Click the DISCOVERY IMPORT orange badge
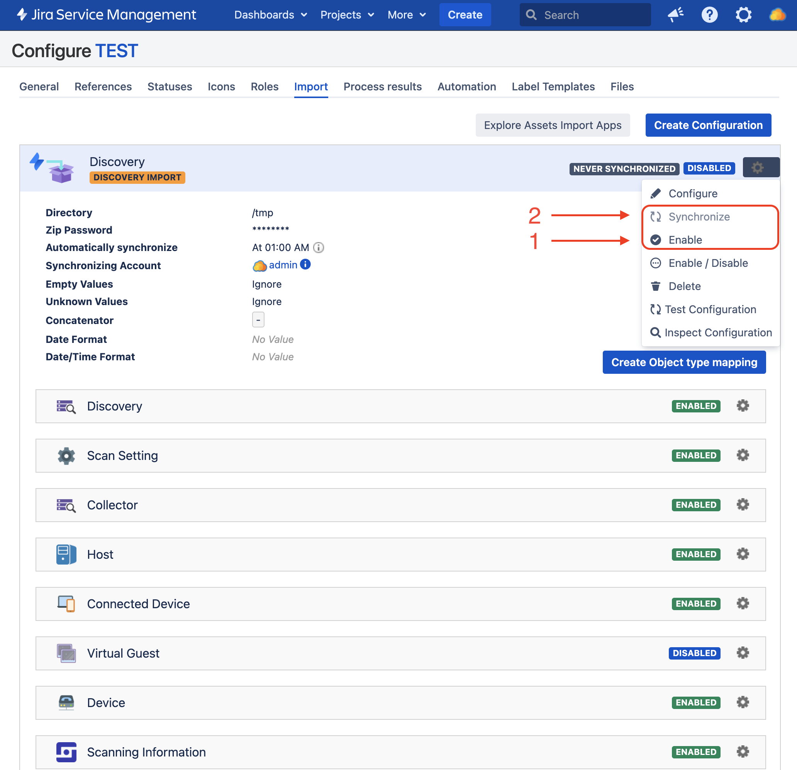Screen dimensions: 797x770 [137, 177]
